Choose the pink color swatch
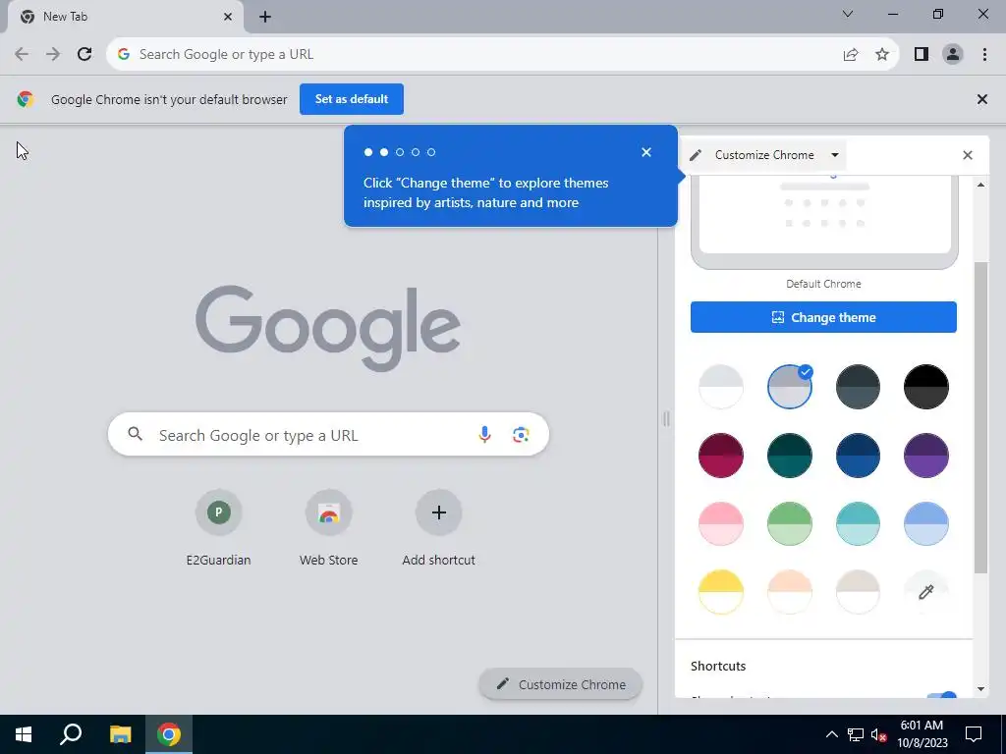1006x754 pixels. click(720, 524)
